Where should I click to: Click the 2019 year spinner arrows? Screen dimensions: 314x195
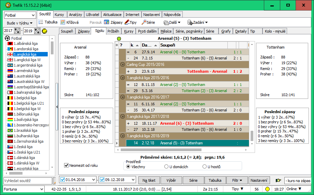tap(37, 31)
